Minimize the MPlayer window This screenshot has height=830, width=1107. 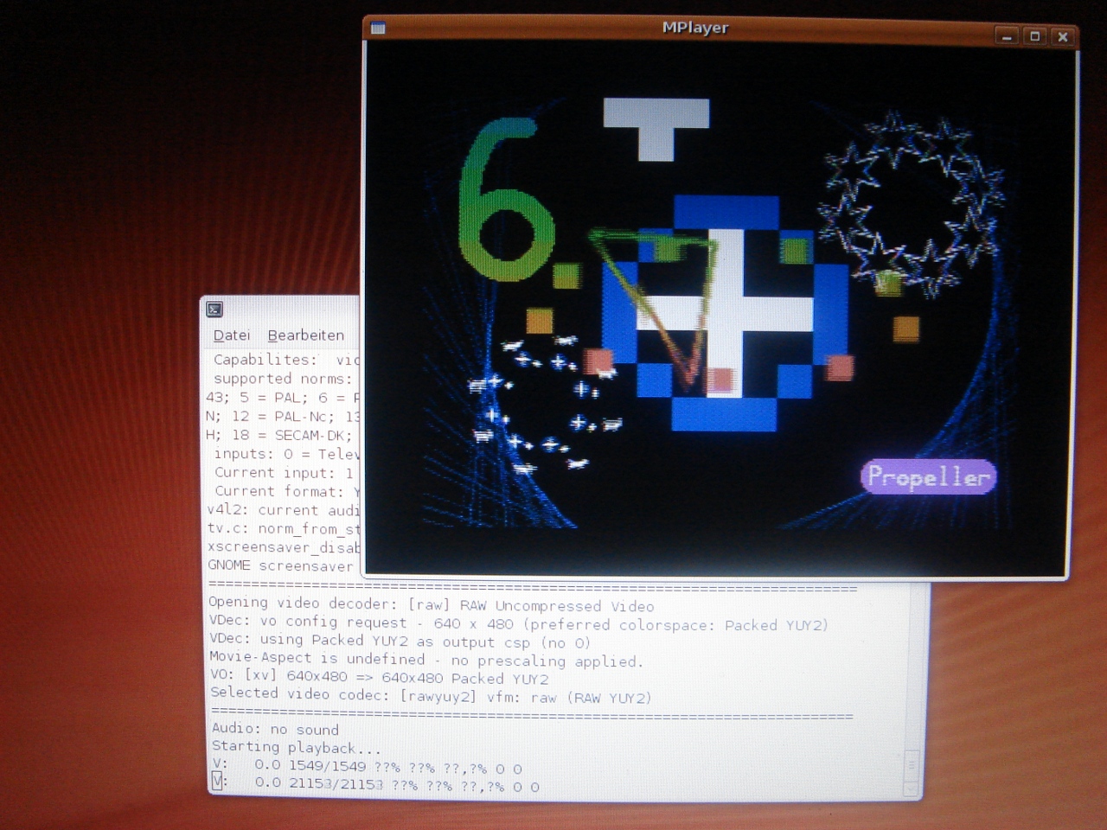point(1006,36)
